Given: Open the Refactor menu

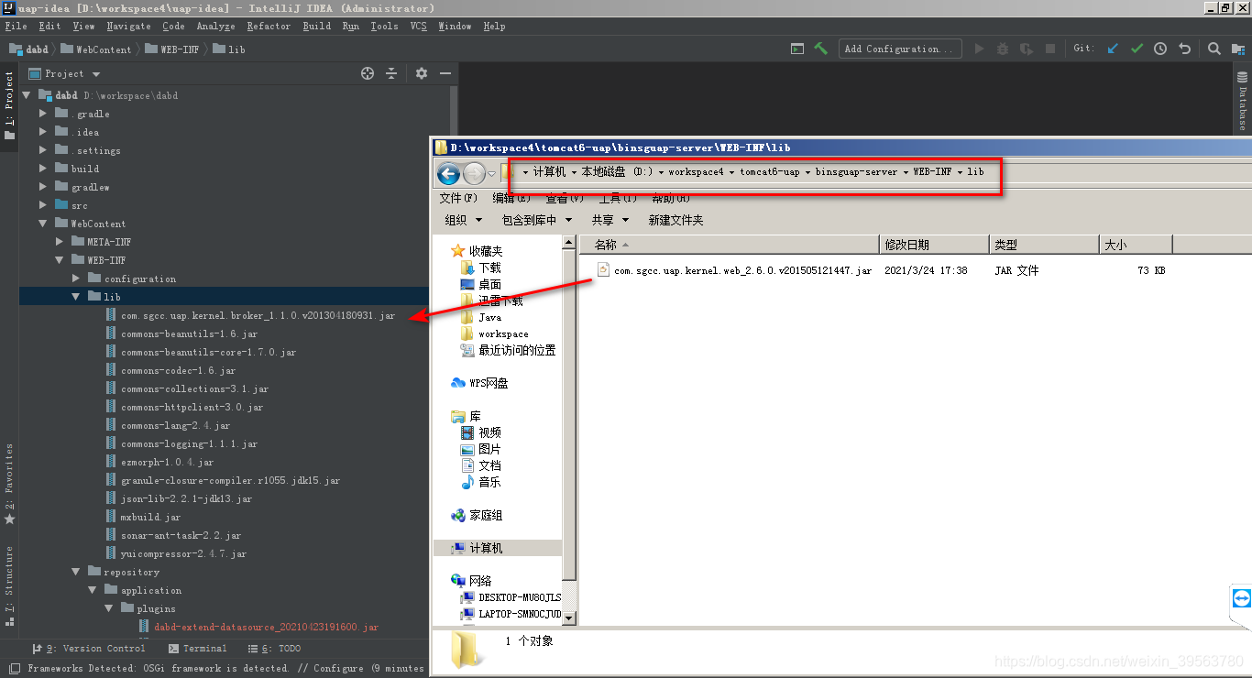Looking at the screenshot, I should [x=269, y=26].
